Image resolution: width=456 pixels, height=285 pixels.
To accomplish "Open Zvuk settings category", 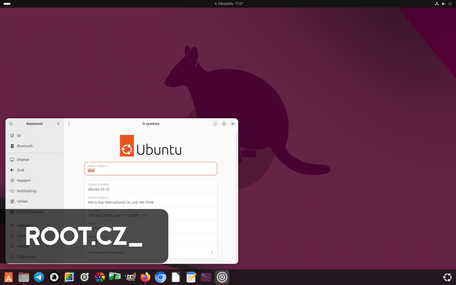I will [x=34, y=170].
